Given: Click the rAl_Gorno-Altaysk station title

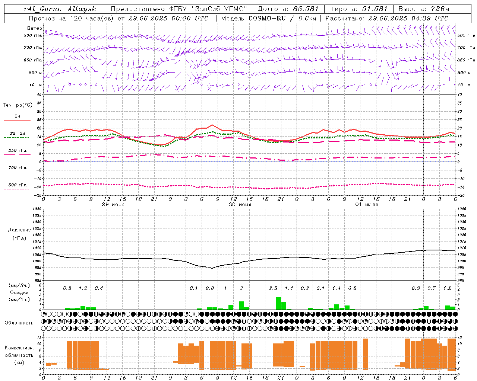Looking at the screenshot, I should pyautogui.click(x=60, y=9).
